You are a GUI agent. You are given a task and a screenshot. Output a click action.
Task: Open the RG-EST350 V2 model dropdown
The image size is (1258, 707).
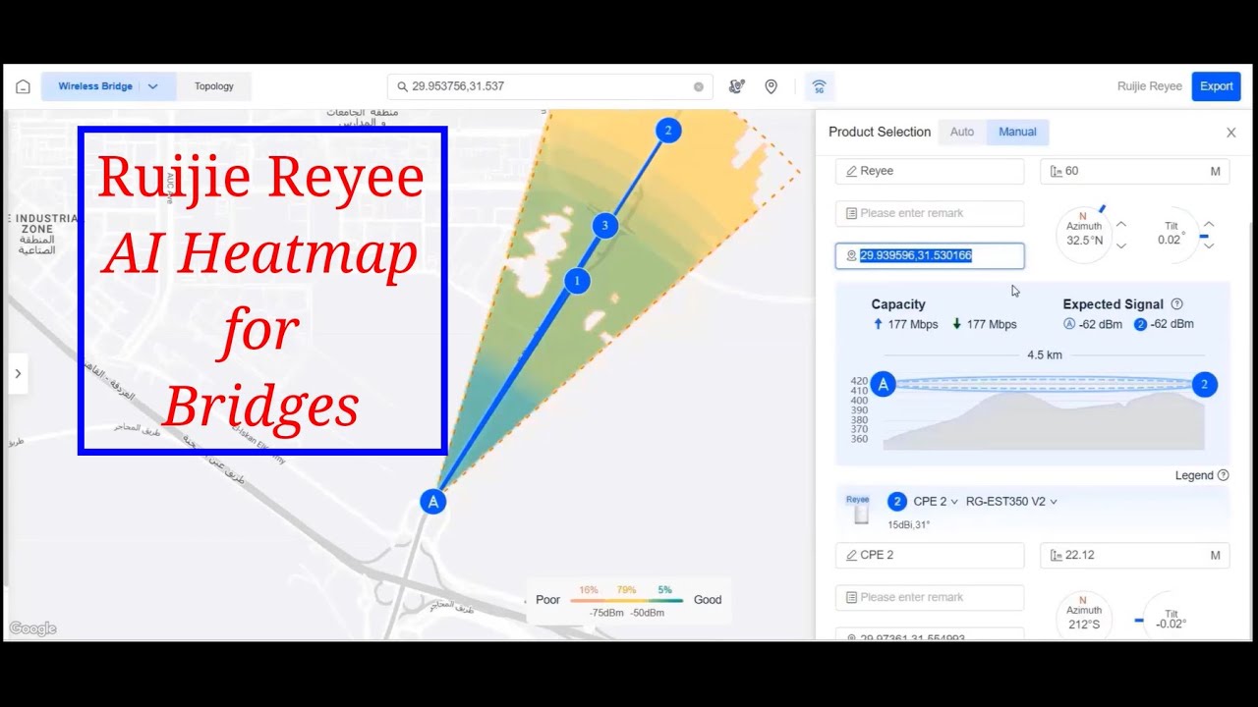(x=1011, y=502)
